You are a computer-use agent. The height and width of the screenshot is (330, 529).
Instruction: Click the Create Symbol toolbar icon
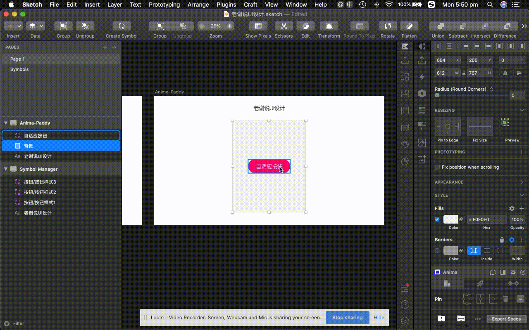click(x=122, y=26)
